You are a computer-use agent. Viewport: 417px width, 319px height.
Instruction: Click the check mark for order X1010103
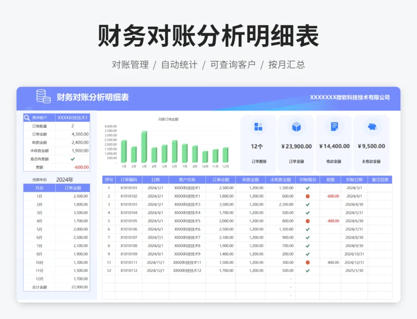pos(308,205)
